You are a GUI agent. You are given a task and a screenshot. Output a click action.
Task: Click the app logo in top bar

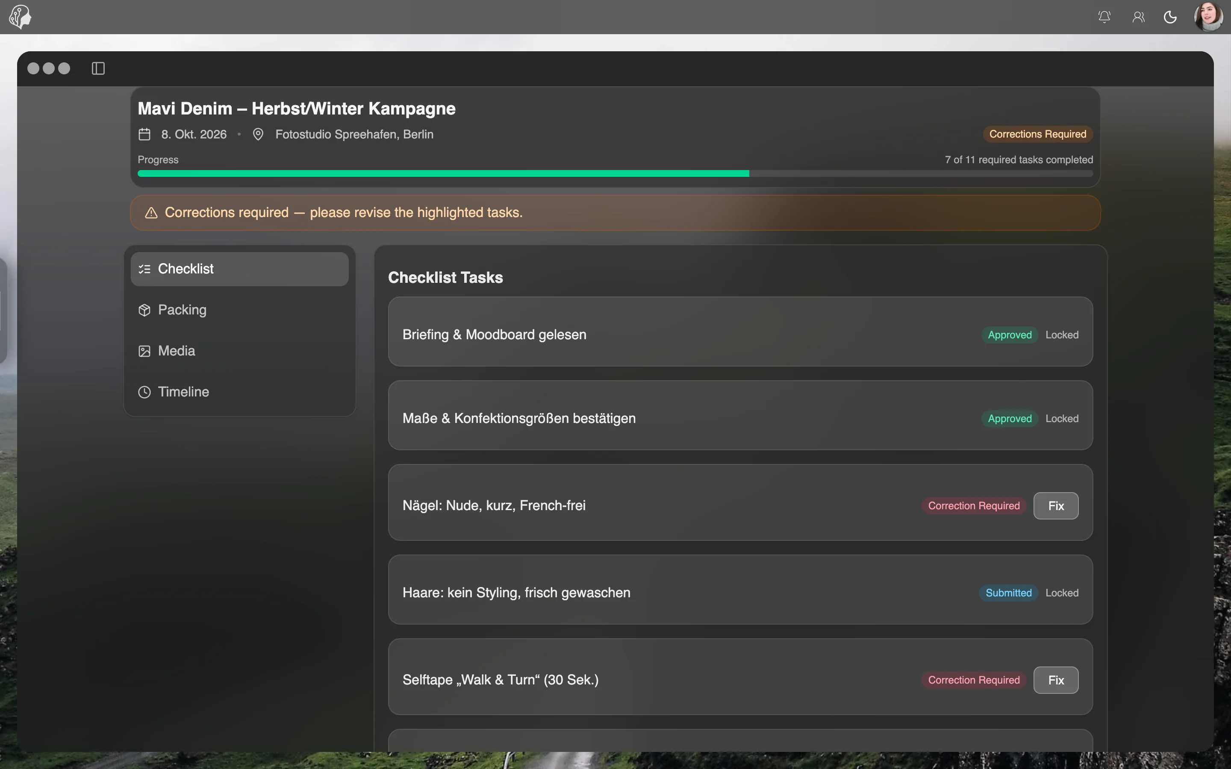(21, 17)
